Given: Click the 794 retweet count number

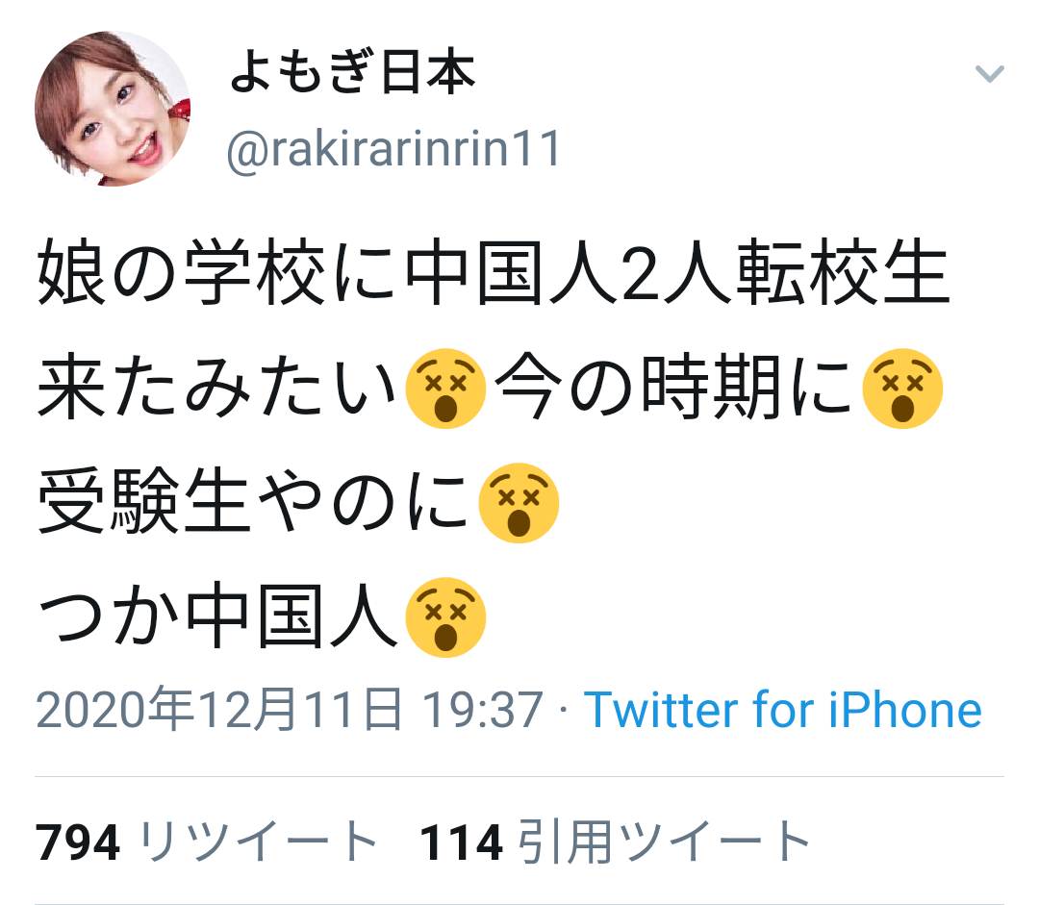Looking at the screenshot, I should point(78,842).
